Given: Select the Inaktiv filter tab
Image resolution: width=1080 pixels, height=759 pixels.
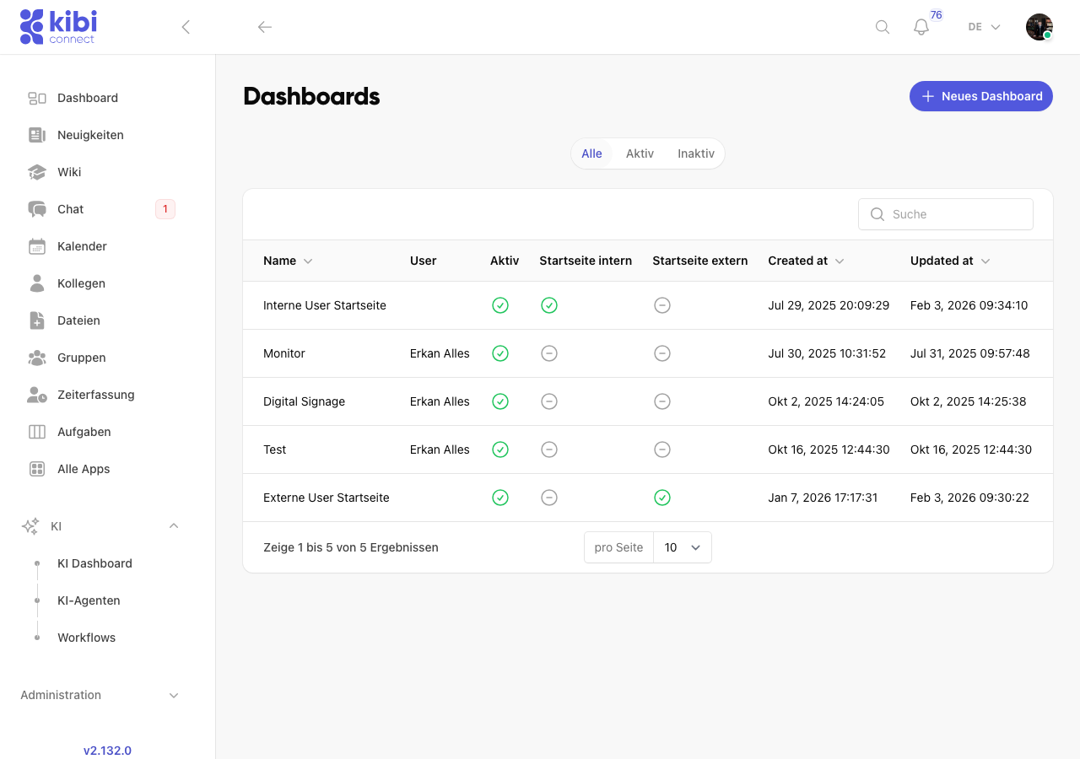Looking at the screenshot, I should click(695, 153).
